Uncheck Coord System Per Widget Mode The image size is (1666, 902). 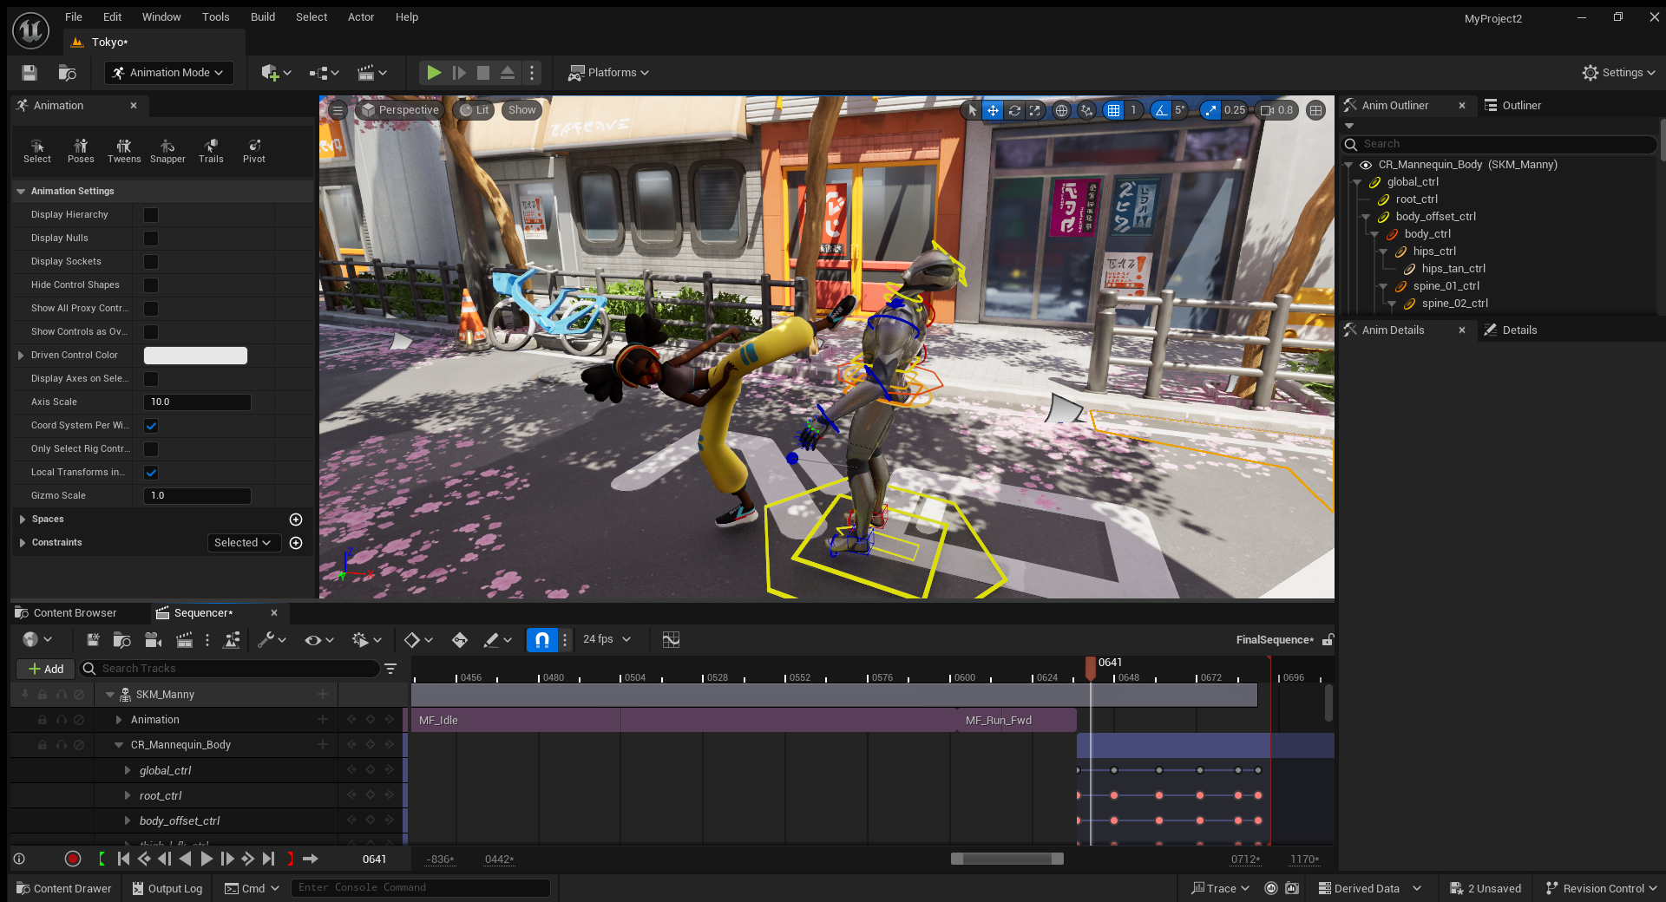[151, 426]
